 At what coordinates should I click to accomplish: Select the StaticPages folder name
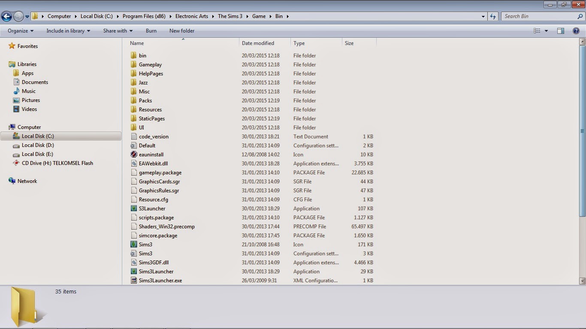[x=152, y=119]
